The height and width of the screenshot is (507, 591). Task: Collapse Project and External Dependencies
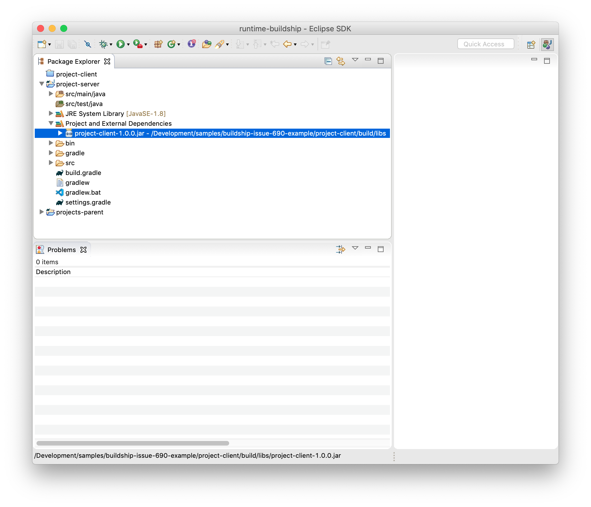[x=51, y=123]
